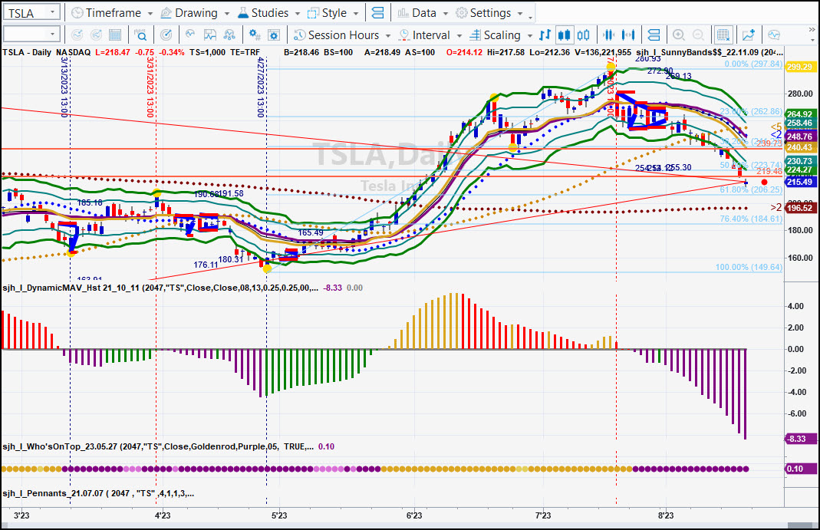Click the 6'23 date on time axis

(414, 515)
